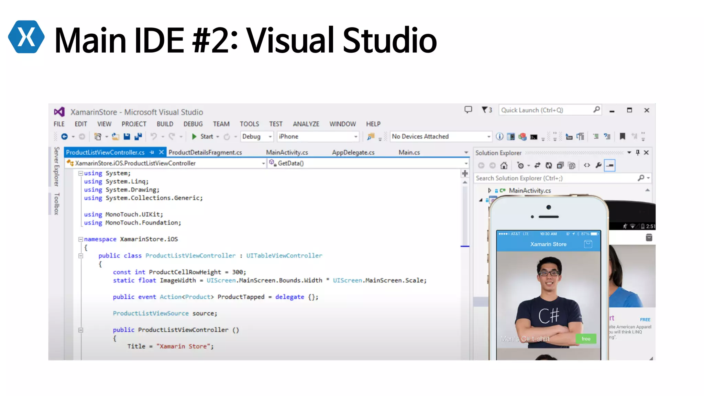
Task: Open the GetData() member dropdown
Action: pos(368,163)
